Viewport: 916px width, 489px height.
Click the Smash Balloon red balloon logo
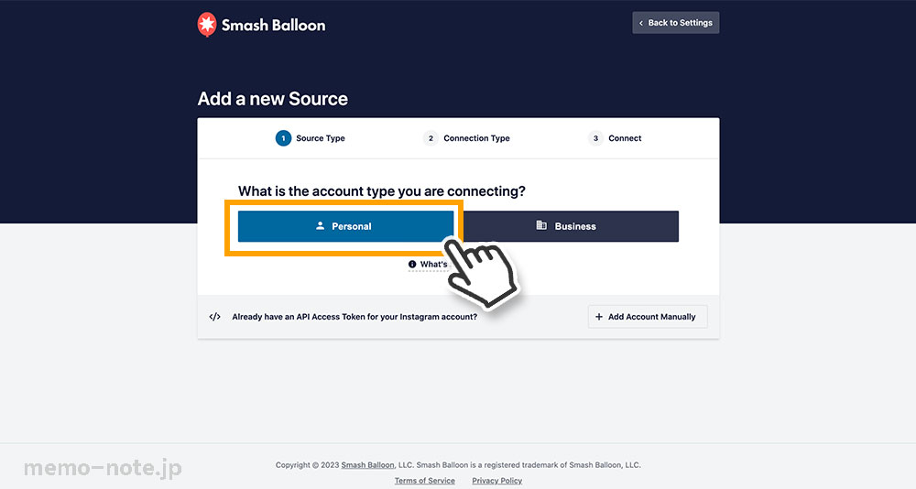coord(207,25)
